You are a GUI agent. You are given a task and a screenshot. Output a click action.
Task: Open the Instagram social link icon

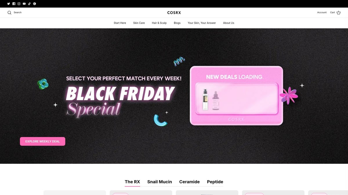point(19,4)
